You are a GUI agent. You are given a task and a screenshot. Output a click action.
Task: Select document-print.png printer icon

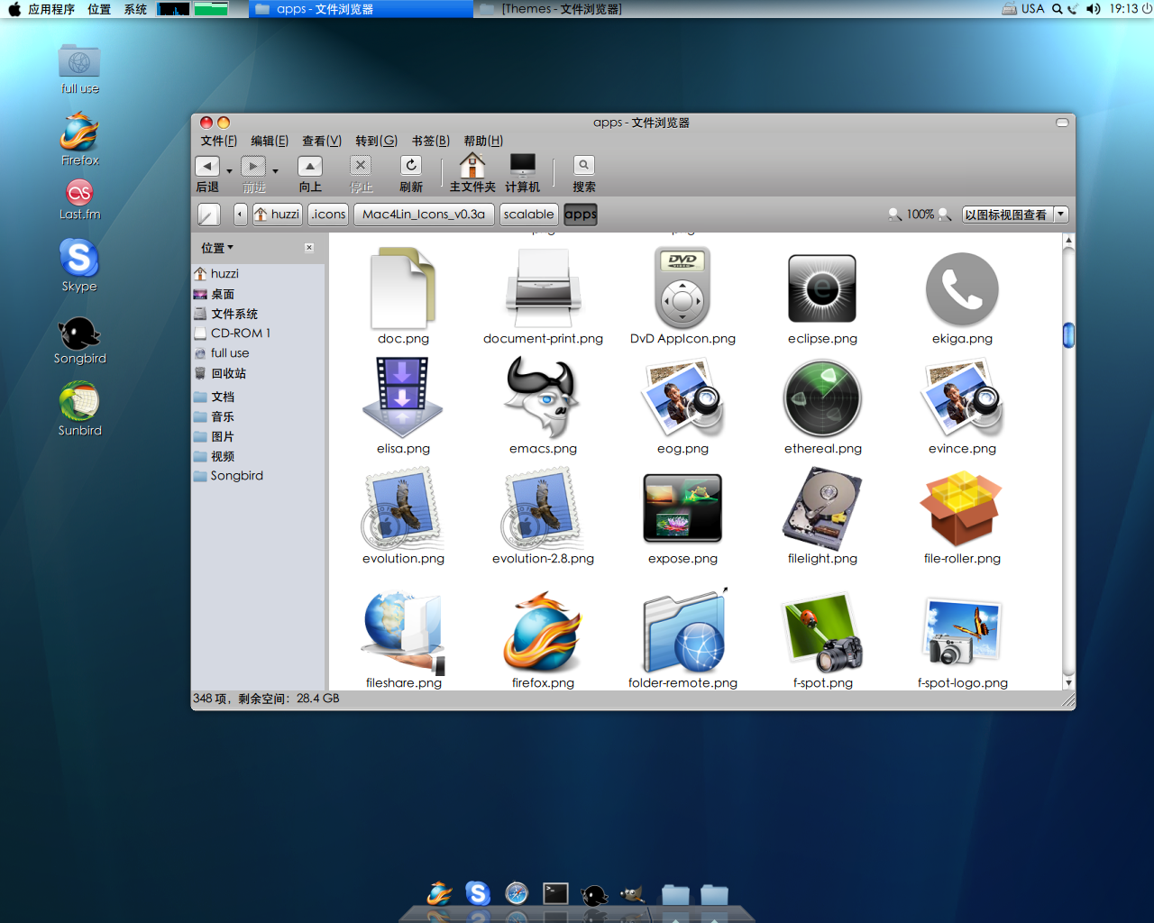point(543,289)
